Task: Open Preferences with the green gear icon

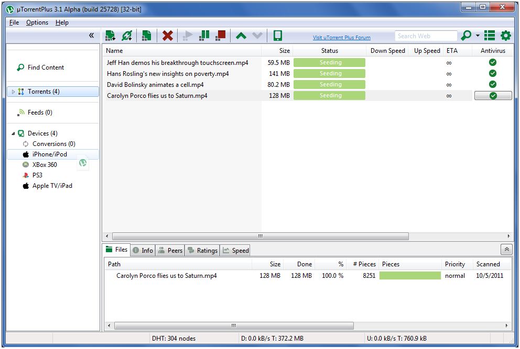Action: pos(506,36)
